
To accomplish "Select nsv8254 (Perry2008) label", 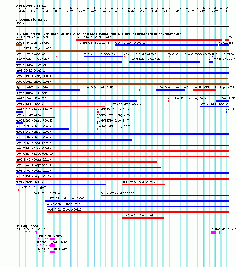I will [49, 193].
